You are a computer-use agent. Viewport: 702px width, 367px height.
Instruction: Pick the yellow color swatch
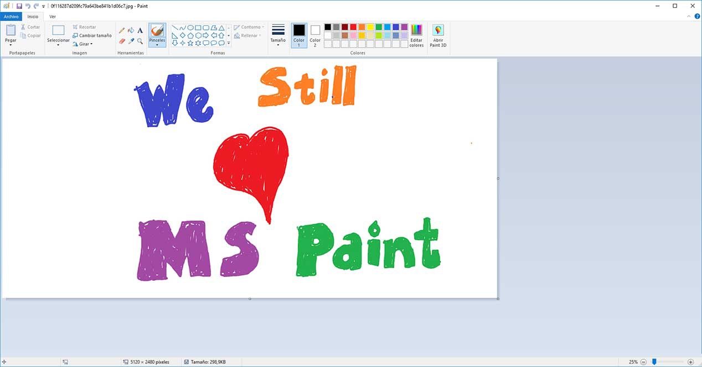tap(370, 27)
